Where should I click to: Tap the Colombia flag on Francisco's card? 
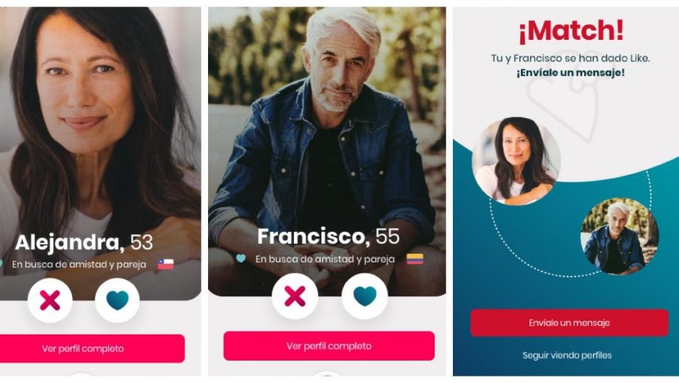click(415, 259)
